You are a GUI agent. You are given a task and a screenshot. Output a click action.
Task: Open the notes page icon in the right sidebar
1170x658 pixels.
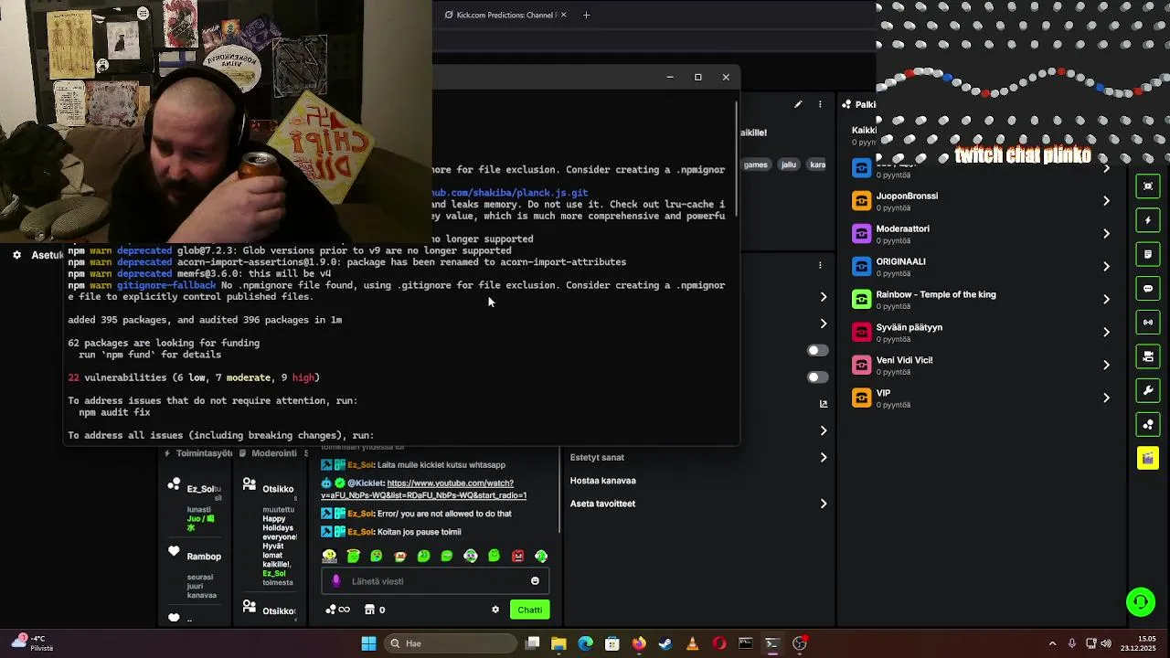[1148, 254]
